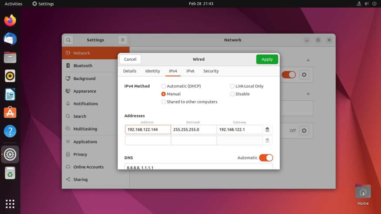The height and width of the screenshot is (214, 381).
Task: Disable Automatic DNS
Action: point(266,158)
